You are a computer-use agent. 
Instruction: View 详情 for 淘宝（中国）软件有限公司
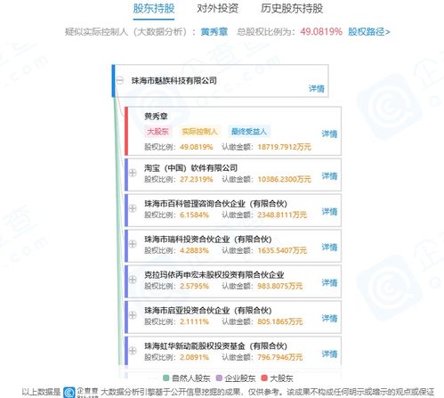pos(329,176)
